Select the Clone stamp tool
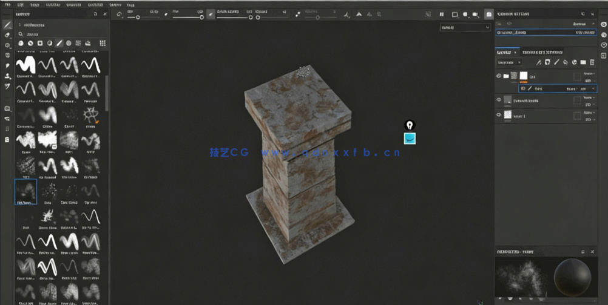The width and height of the screenshot is (608, 305). point(7,76)
